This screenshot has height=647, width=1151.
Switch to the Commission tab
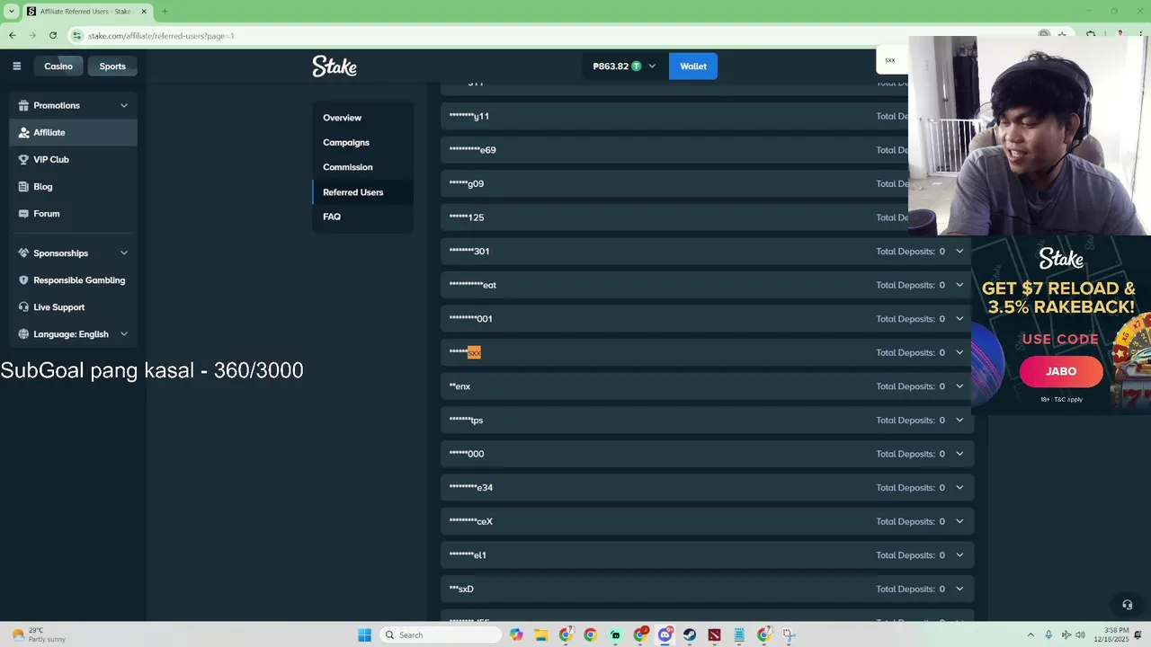coord(347,167)
